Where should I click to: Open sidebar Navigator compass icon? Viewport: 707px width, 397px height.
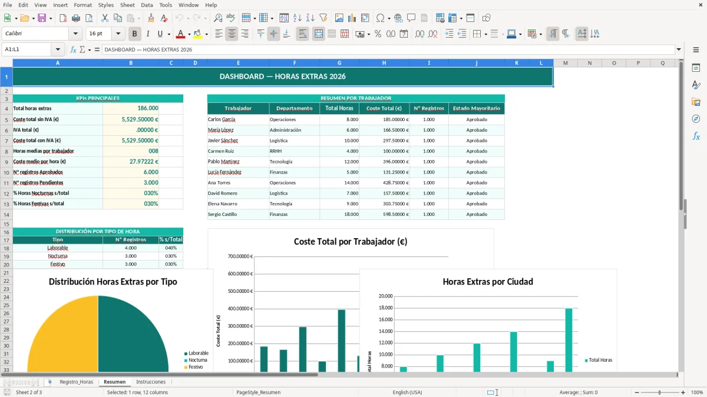tap(696, 119)
